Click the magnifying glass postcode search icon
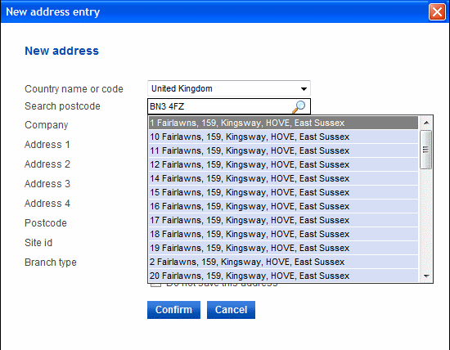The image size is (450, 350). click(x=299, y=107)
